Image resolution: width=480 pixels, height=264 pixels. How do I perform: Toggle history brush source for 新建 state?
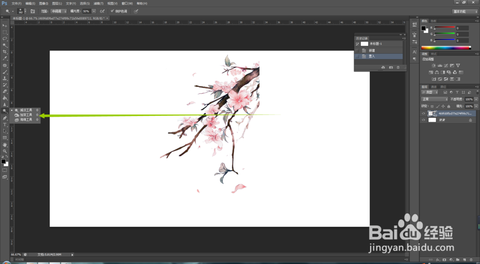pyautogui.click(x=357, y=50)
